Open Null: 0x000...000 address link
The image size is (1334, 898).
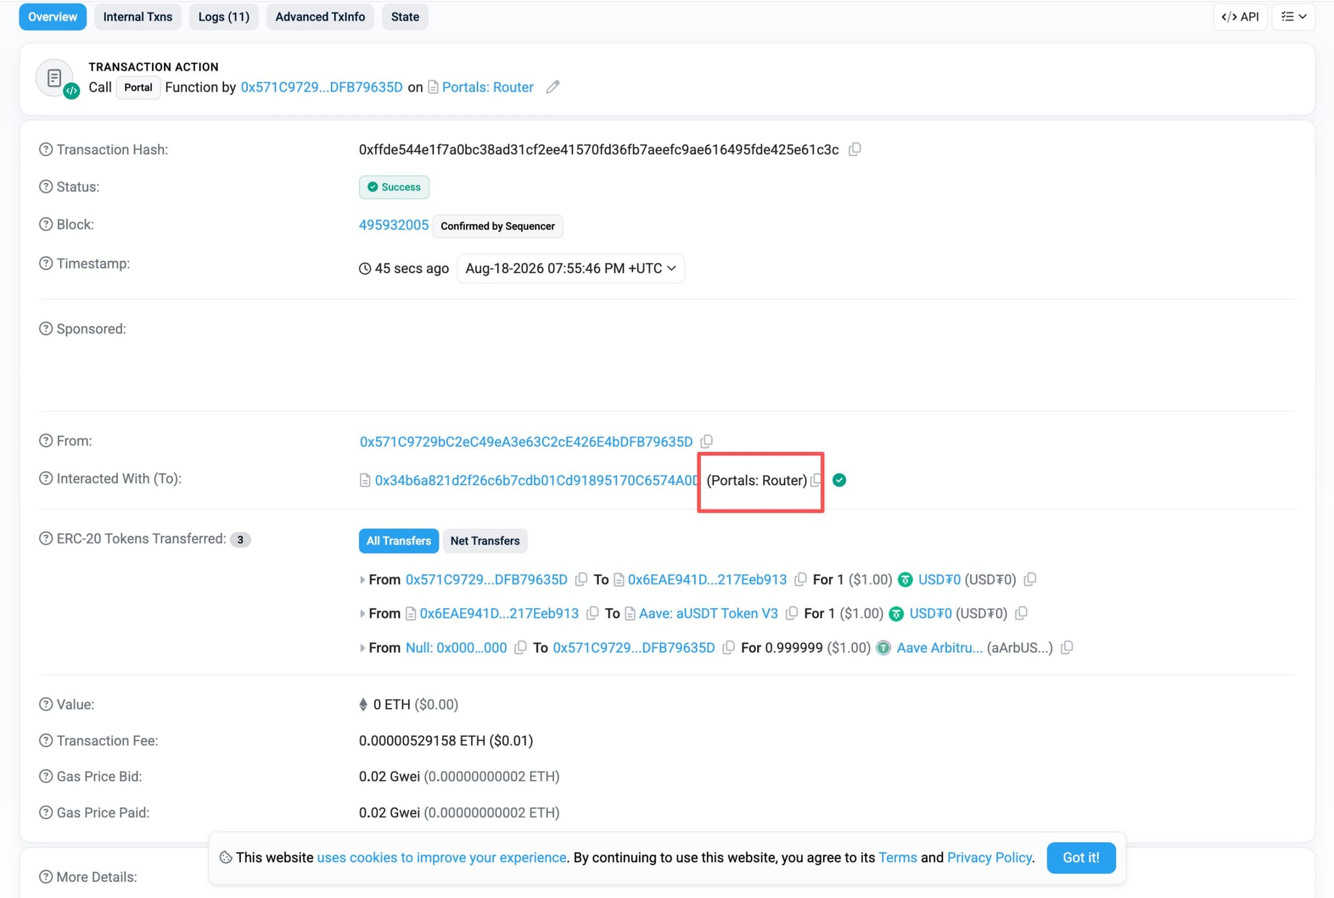pyautogui.click(x=456, y=648)
